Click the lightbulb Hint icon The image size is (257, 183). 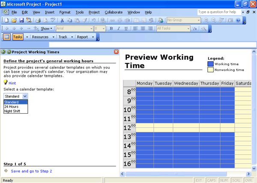pos(6,82)
